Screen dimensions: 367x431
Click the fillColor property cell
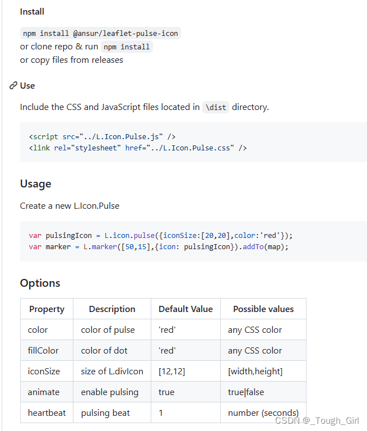pyautogui.click(x=43, y=350)
